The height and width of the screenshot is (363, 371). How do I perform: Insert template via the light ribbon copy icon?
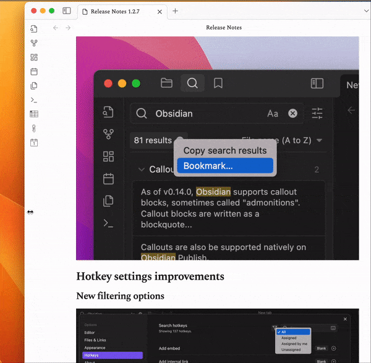pyautogui.click(x=34, y=86)
